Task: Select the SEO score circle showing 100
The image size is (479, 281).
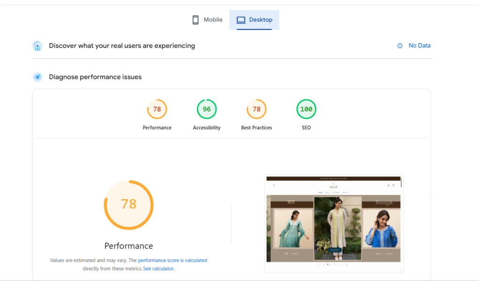Action: [x=306, y=109]
